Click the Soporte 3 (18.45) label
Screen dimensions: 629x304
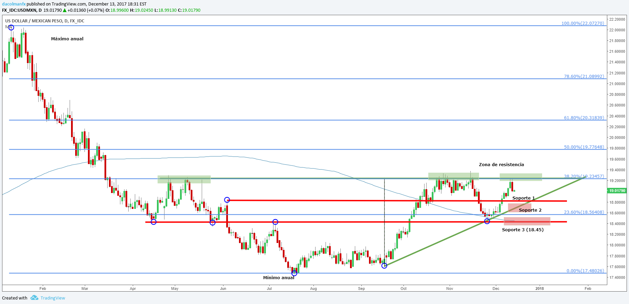(x=523, y=230)
